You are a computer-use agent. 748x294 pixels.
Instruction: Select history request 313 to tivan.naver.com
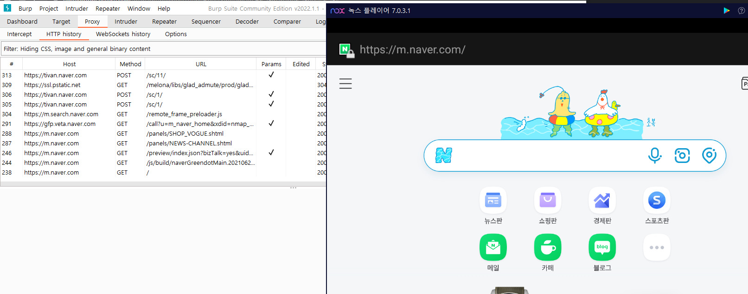pos(163,75)
